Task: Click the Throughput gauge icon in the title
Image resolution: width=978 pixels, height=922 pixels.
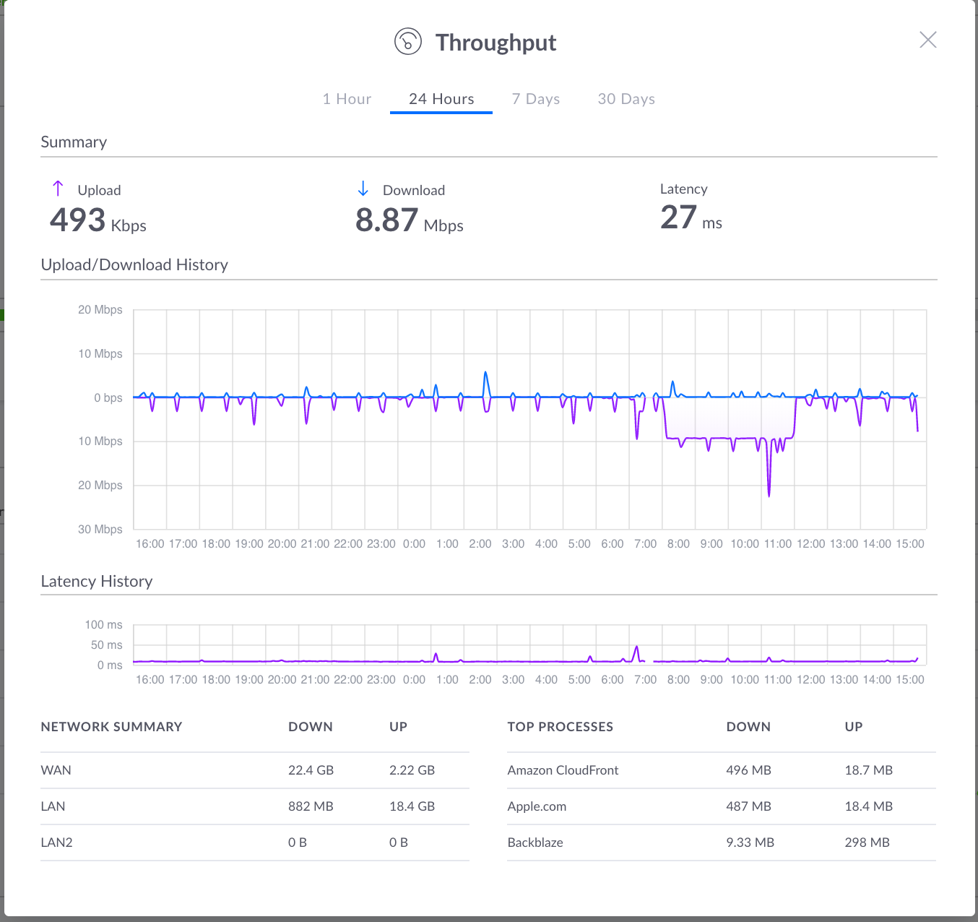Action: 407,42
